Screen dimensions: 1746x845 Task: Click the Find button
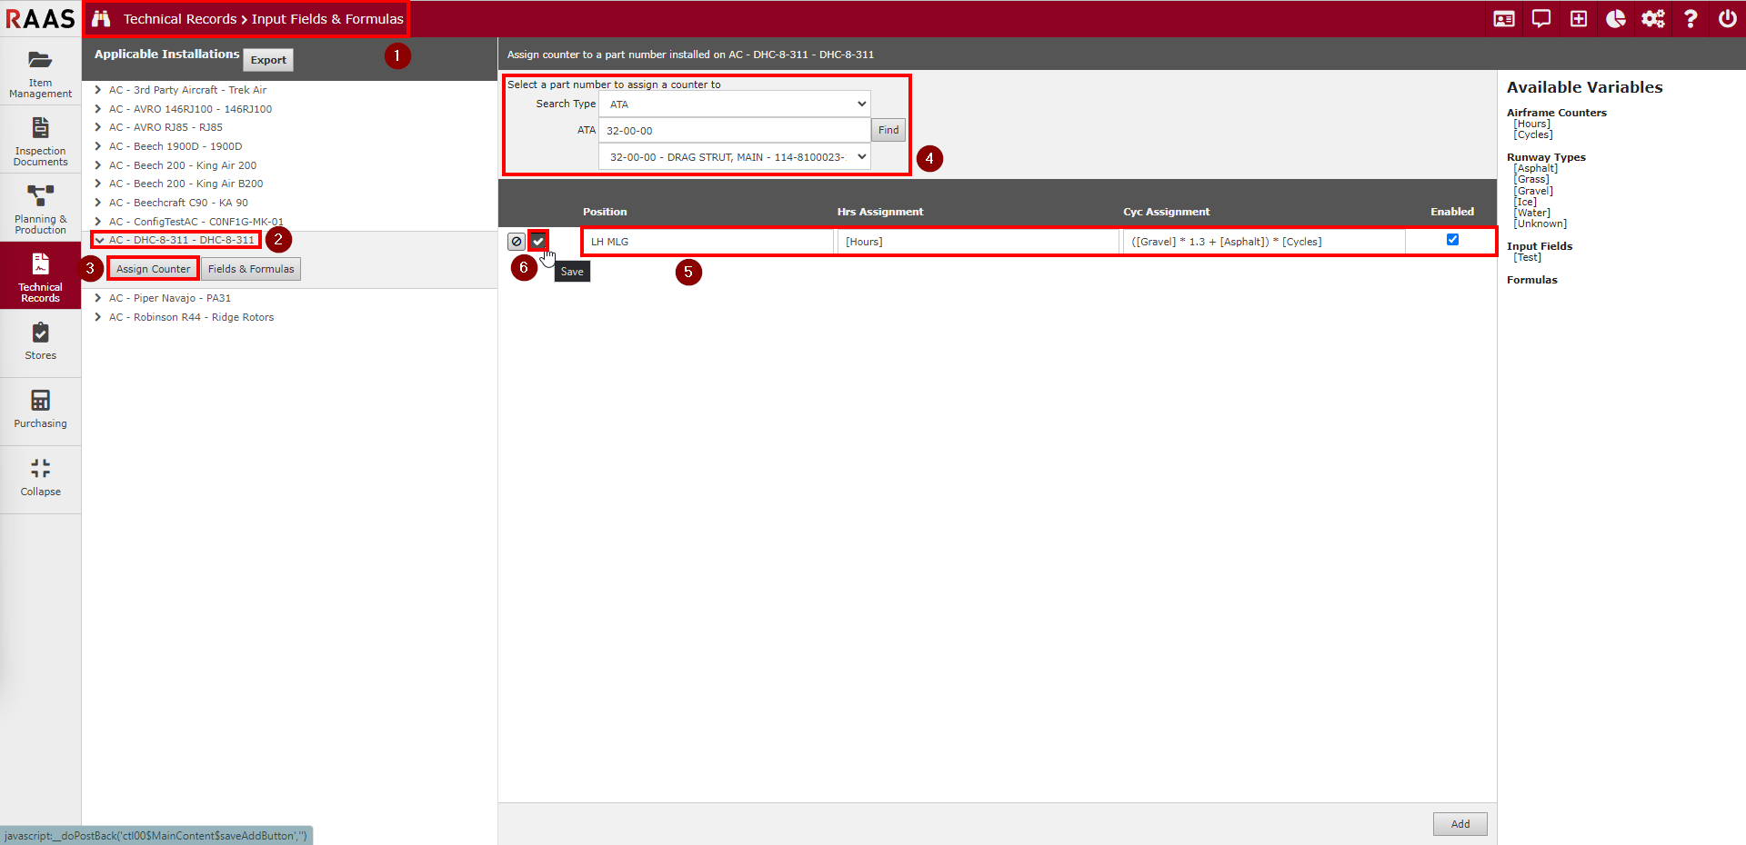pos(888,130)
